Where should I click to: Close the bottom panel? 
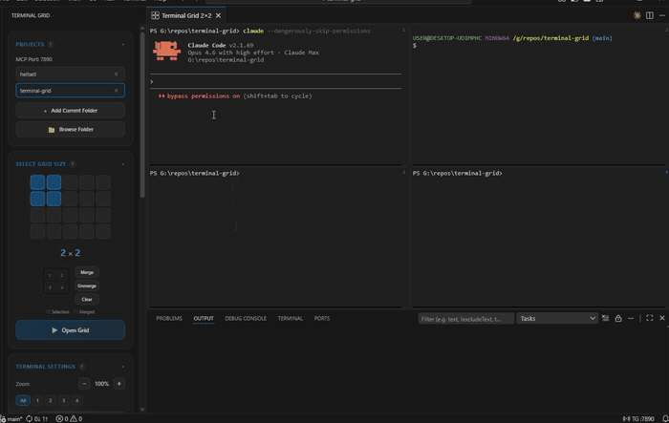point(662,318)
